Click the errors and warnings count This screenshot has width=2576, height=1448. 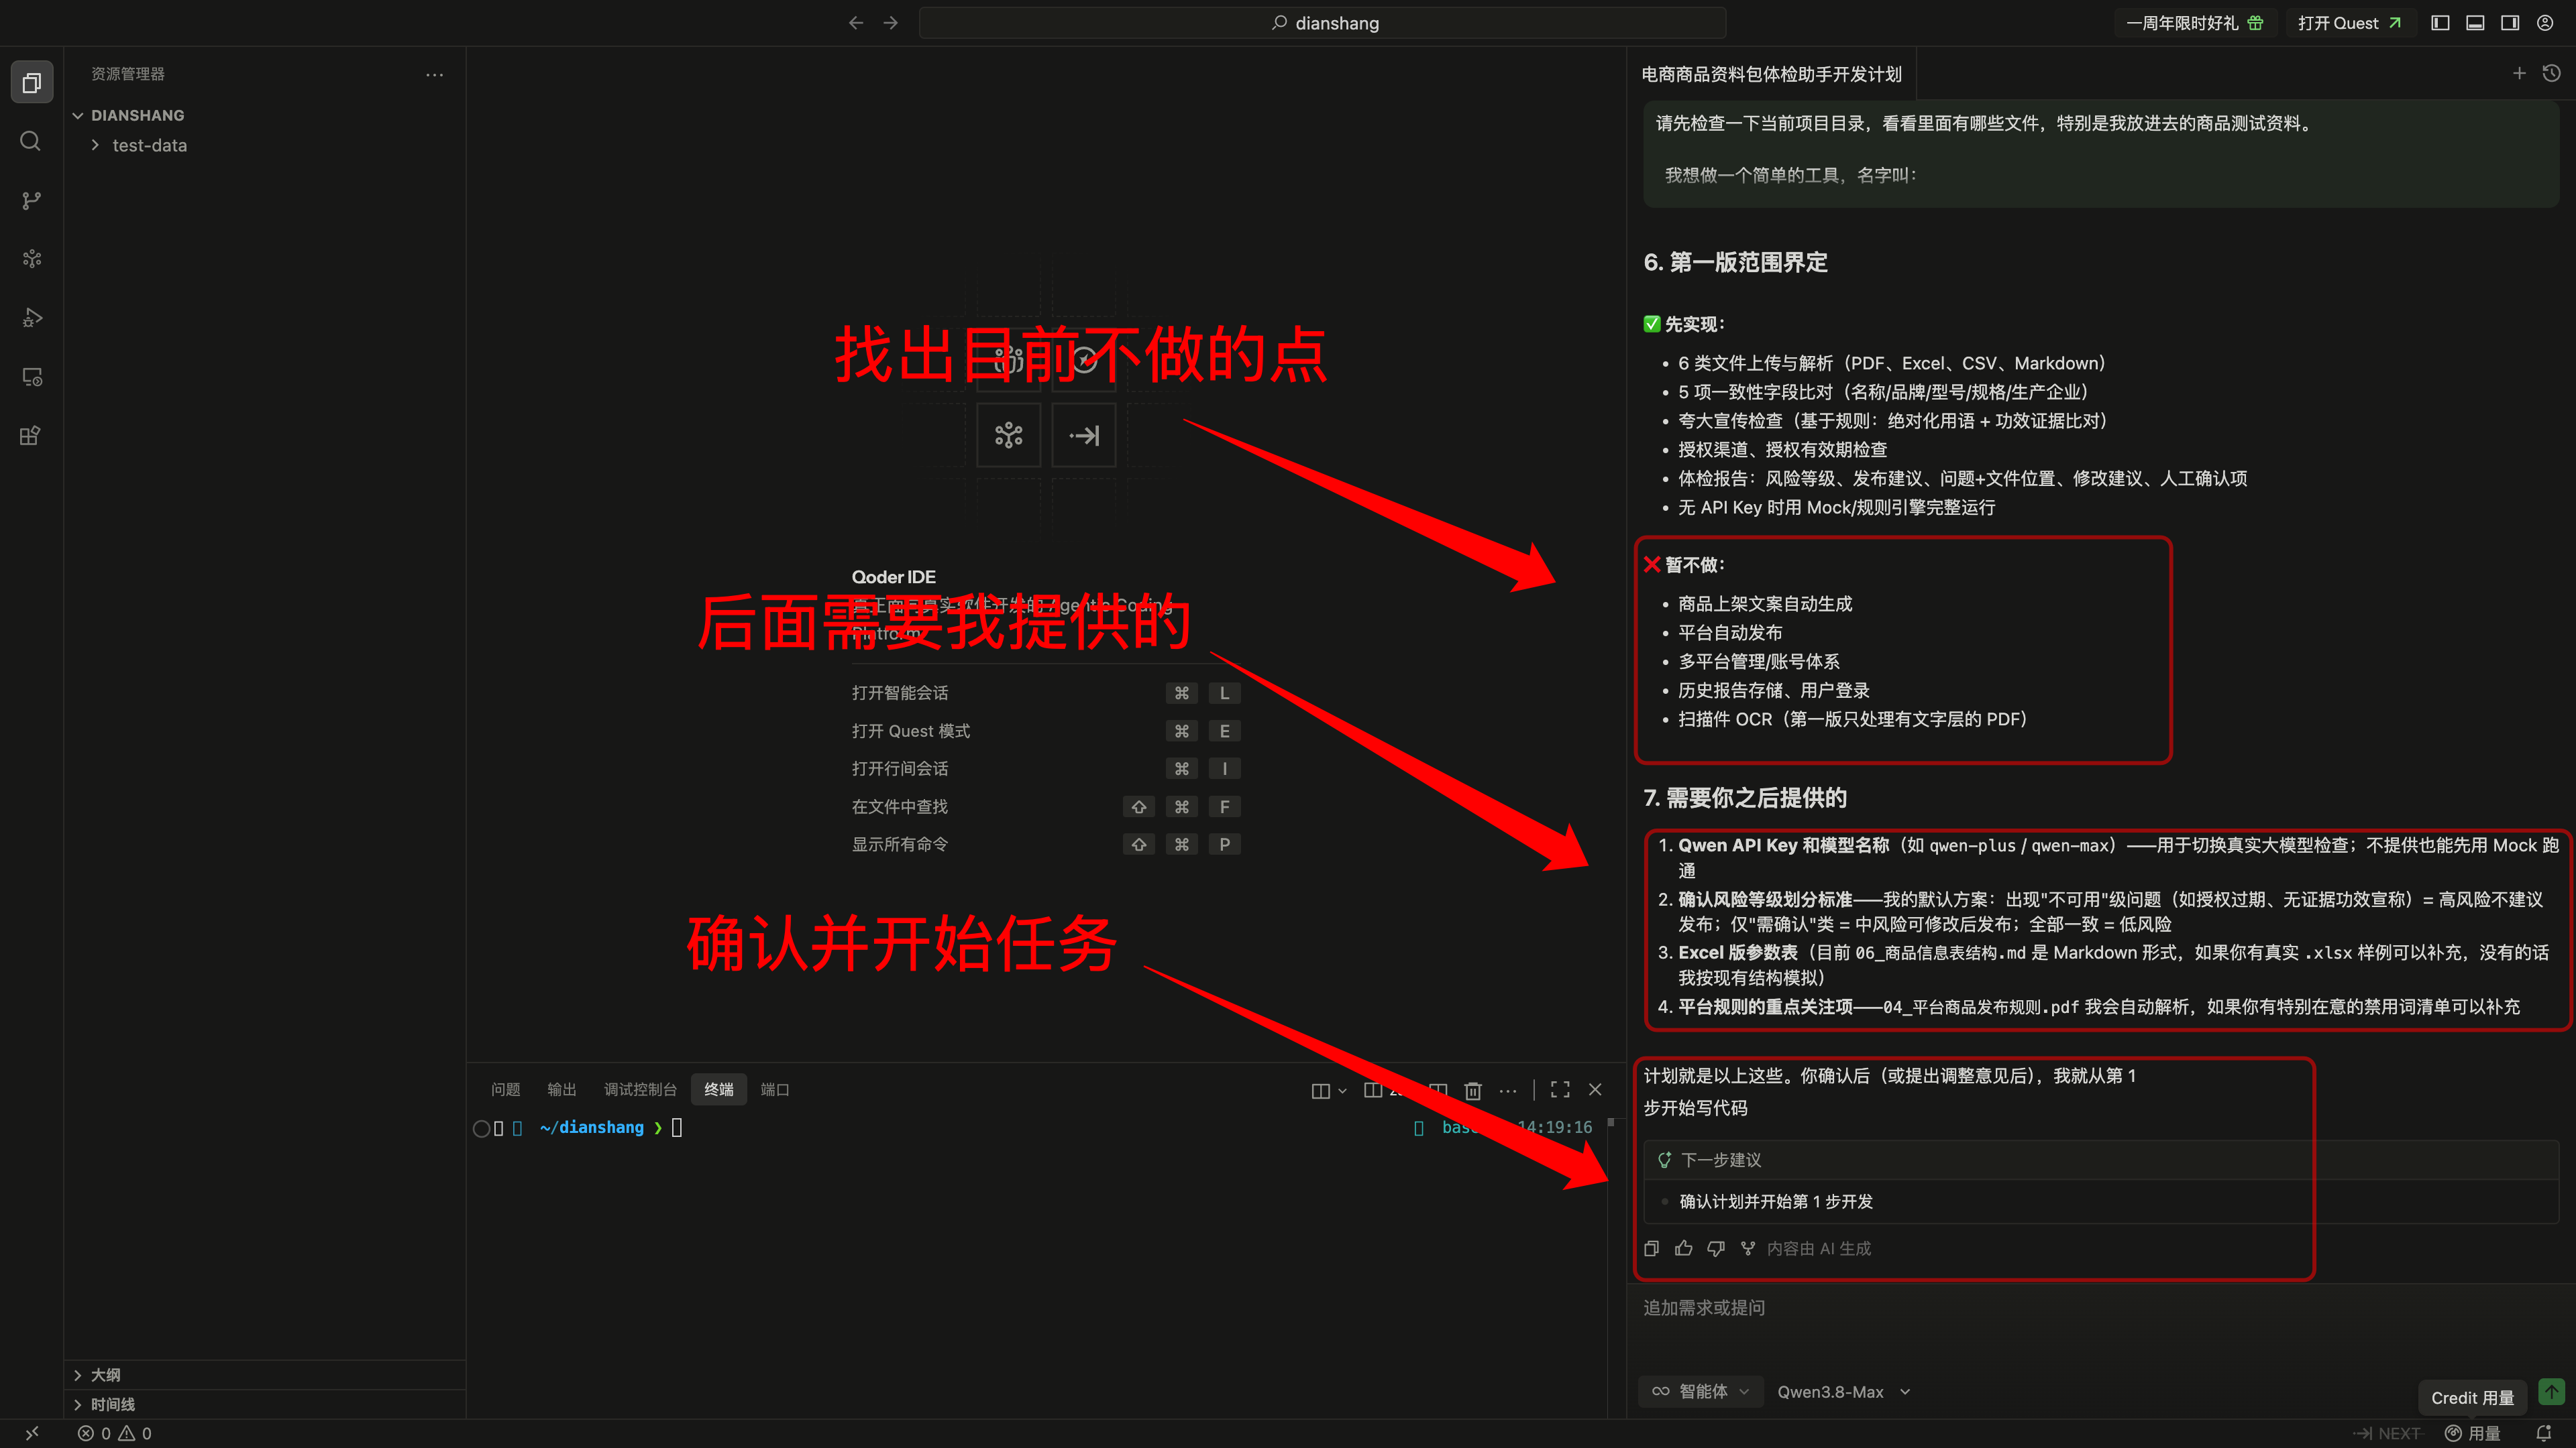click(x=114, y=1433)
